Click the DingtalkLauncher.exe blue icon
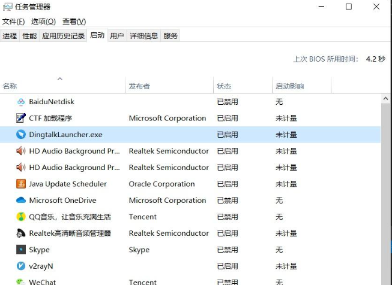The image size is (392, 285). pos(21,134)
